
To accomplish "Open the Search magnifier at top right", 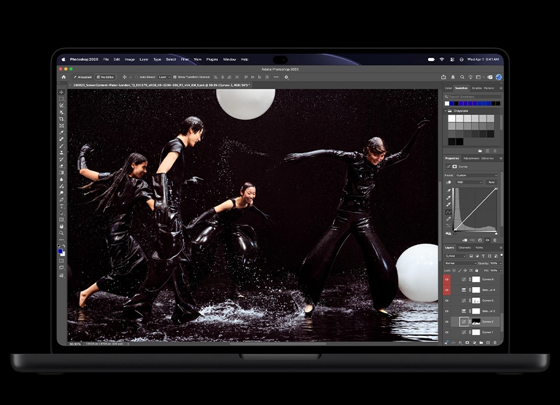I will click(x=462, y=77).
